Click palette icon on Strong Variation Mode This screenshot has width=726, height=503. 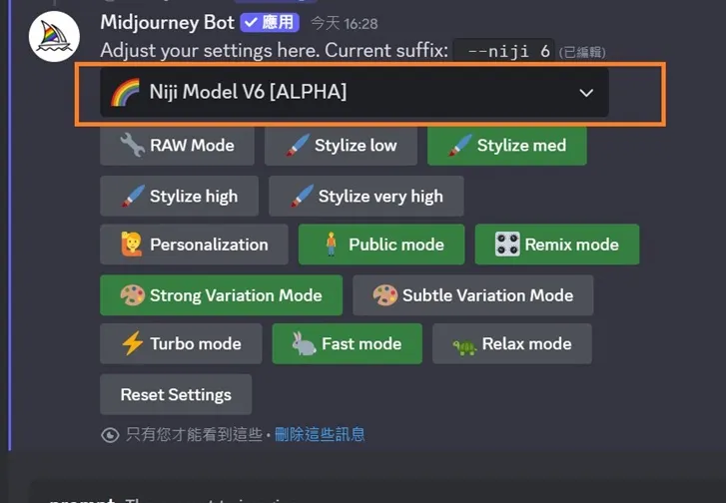[133, 295]
